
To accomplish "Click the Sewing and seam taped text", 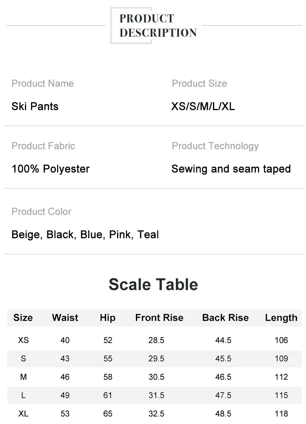I will point(231,169).
